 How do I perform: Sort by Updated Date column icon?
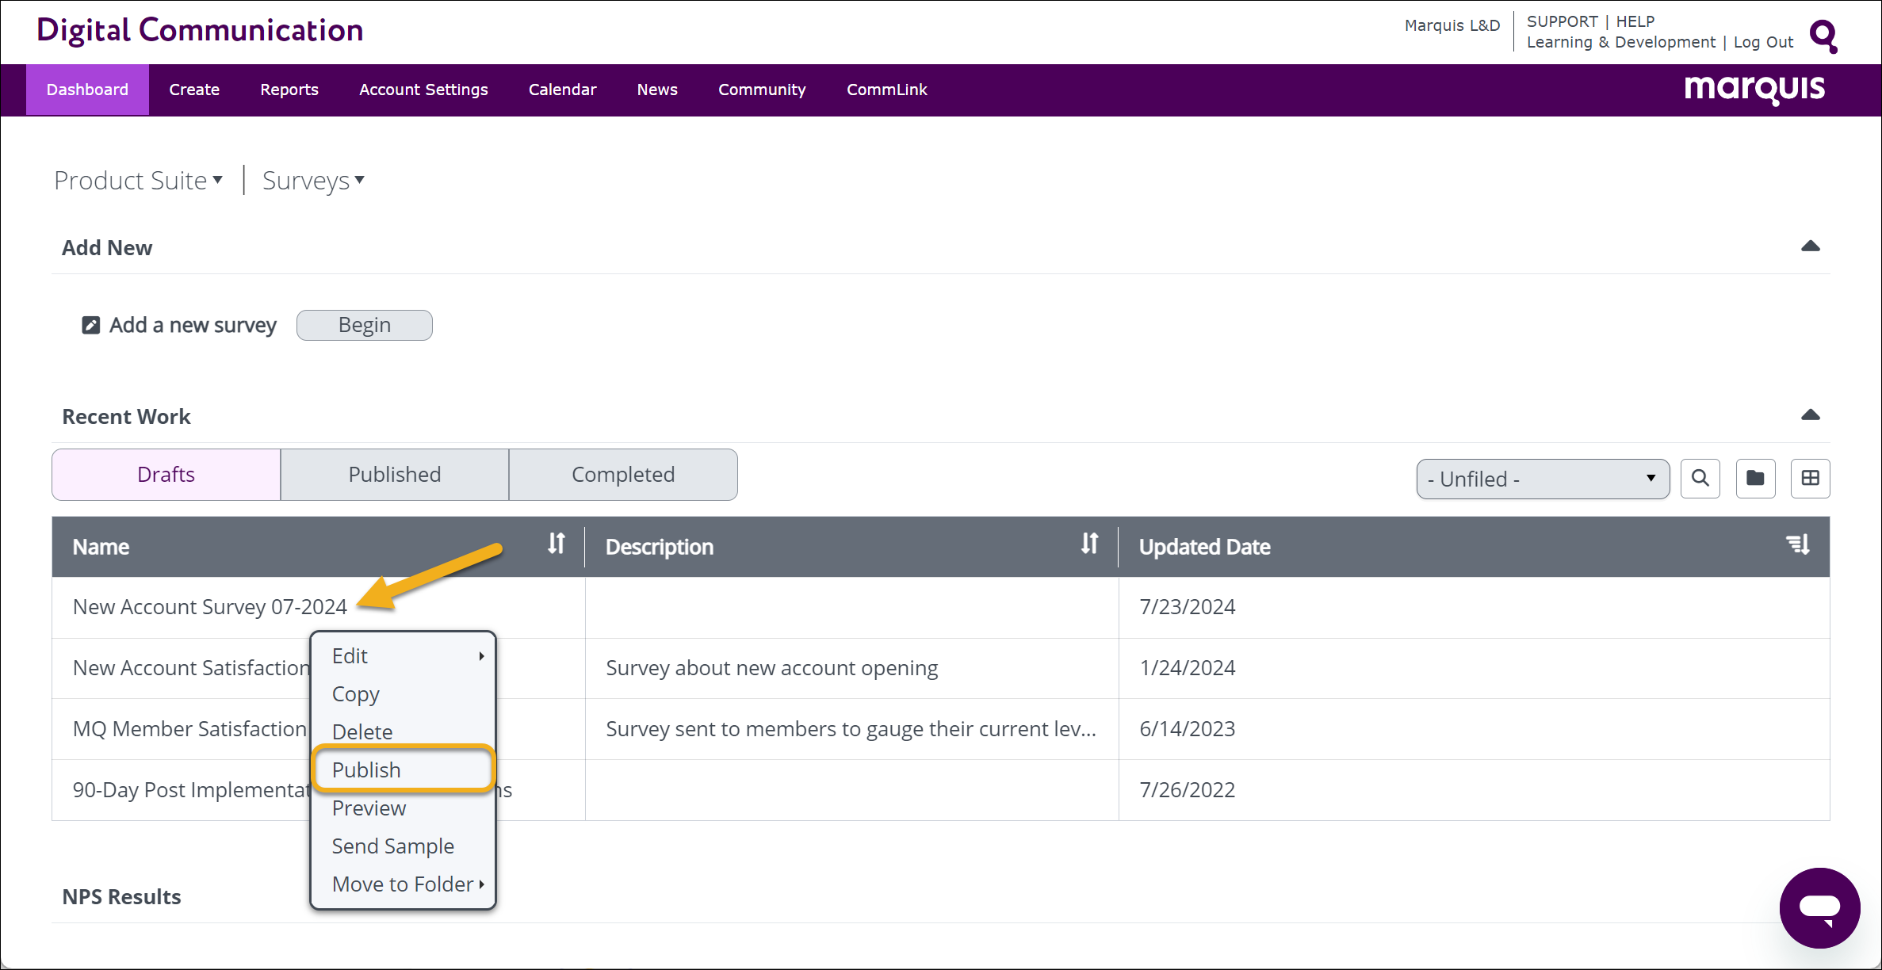point(1798,544)
